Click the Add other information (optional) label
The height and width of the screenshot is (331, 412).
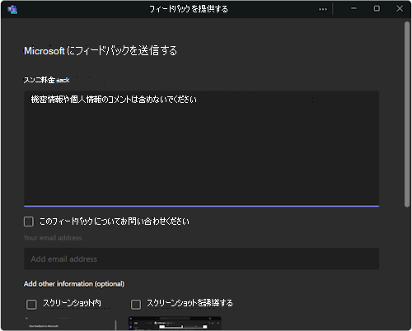click(74, 284)
